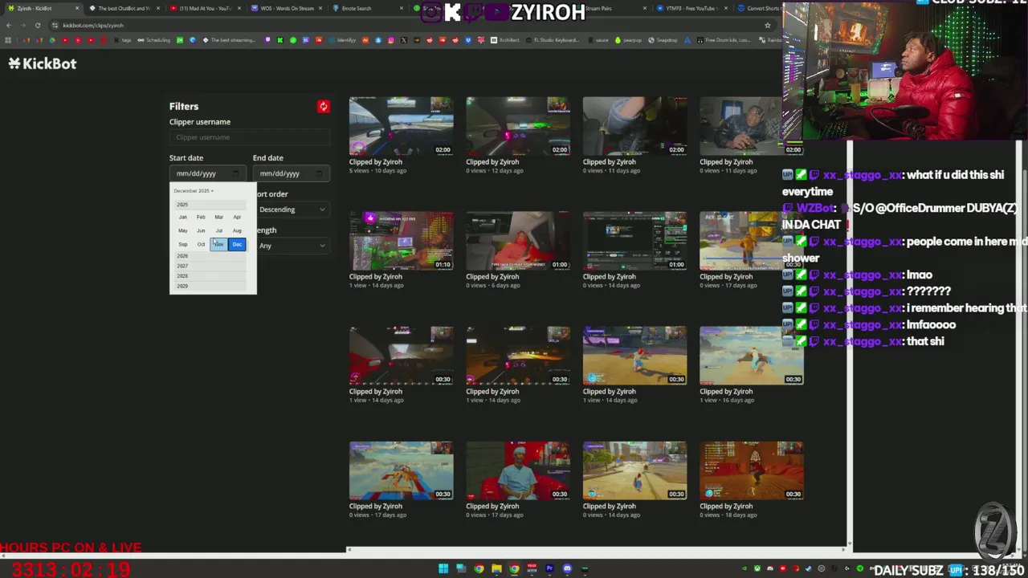Image resolution: width=1028 pixels, height=578 pixels.
Task: Bookmark this page with the star icon
Action: (767, 25)
